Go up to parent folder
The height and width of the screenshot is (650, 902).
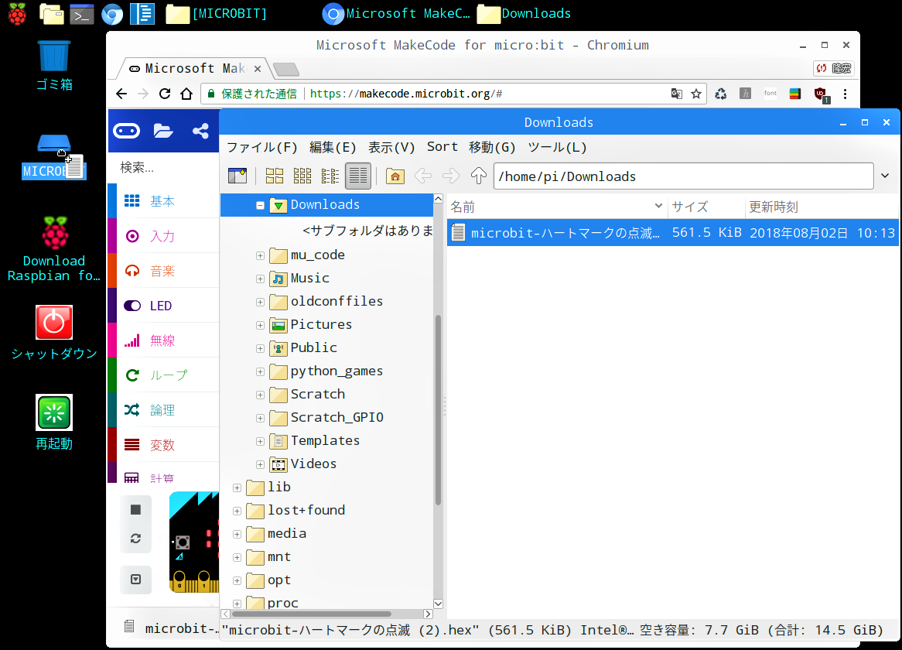coord(478,176)
